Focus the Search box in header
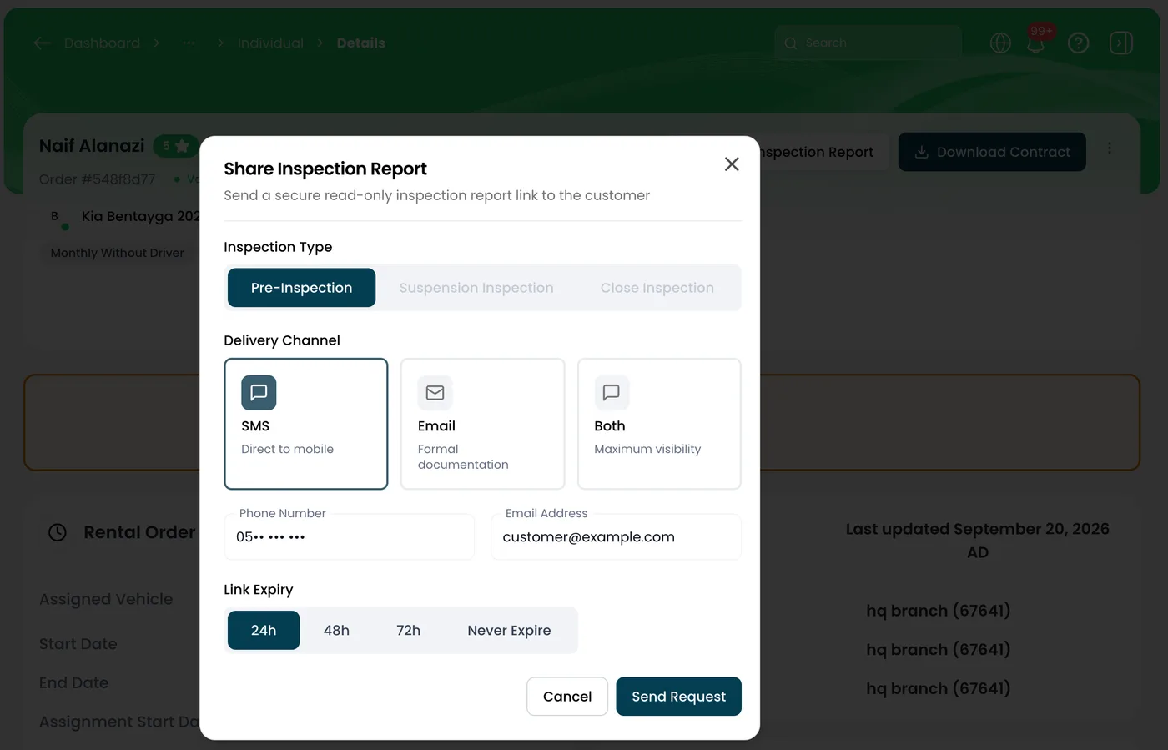 point(868,43)
